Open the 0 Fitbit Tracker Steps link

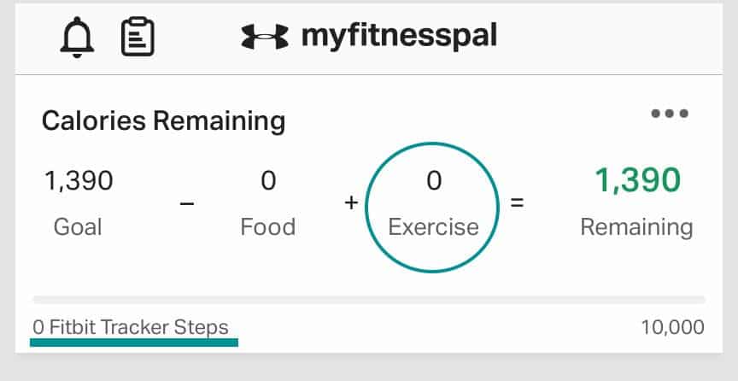pyautogui.click(x=131, y=327)
